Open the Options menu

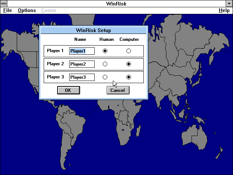(x=27, y=11)
